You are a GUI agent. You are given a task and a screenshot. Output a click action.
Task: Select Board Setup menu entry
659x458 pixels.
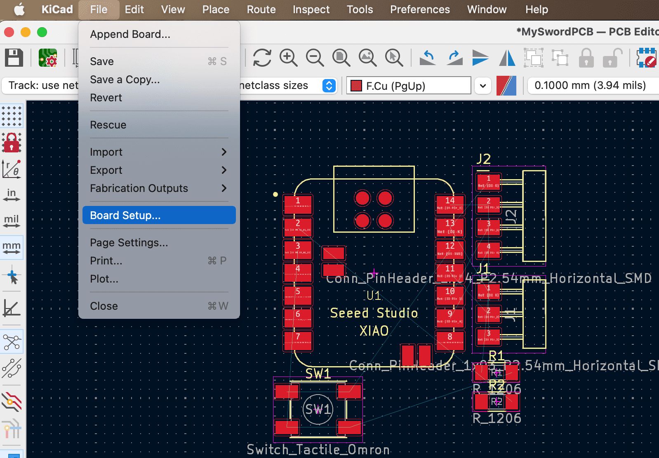tap(159, 215)
